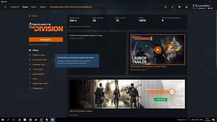217x122 pixels.
Task: Click the Tom Clancy's The Division logo
Action: pos(46,27)
